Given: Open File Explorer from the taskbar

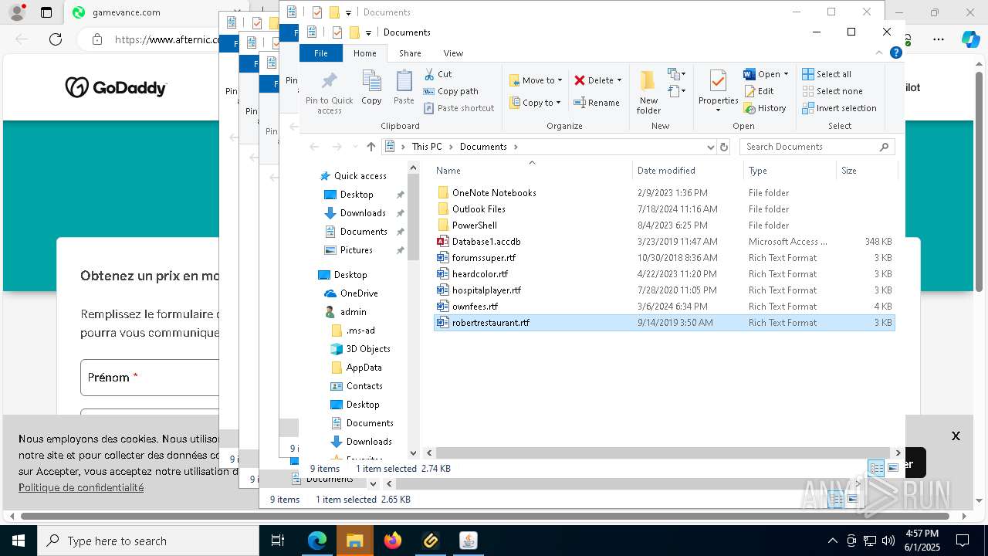Looking at the screenshot, I should (x=354, y=541).
